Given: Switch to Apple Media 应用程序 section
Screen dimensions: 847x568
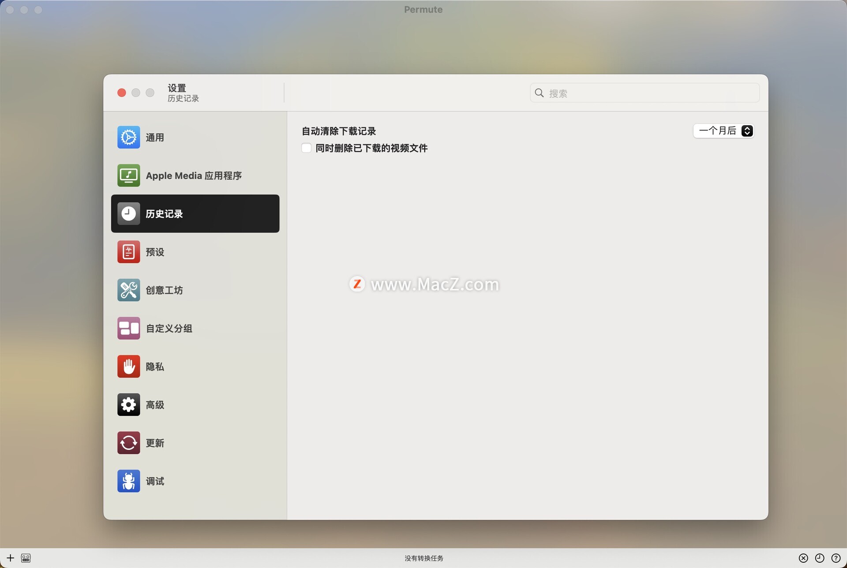Looking at the screenshot, I should point(195,176).
